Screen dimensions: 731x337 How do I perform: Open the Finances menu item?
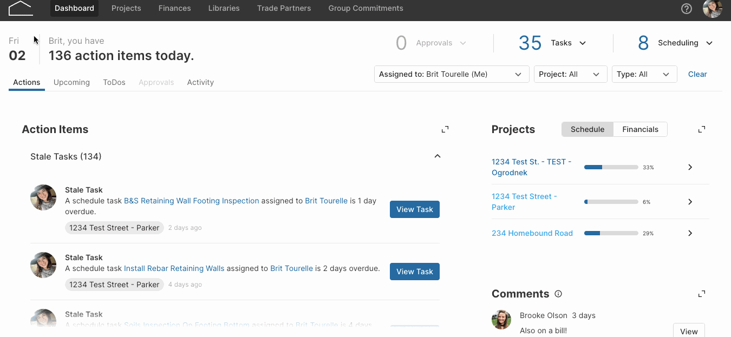[174, 8]
